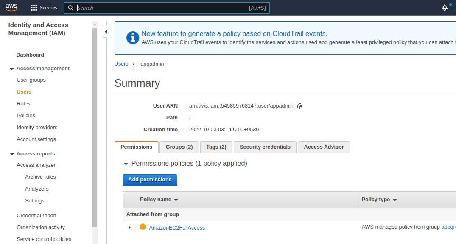Open the new CloudTrail policy feature link

[235, 34]
